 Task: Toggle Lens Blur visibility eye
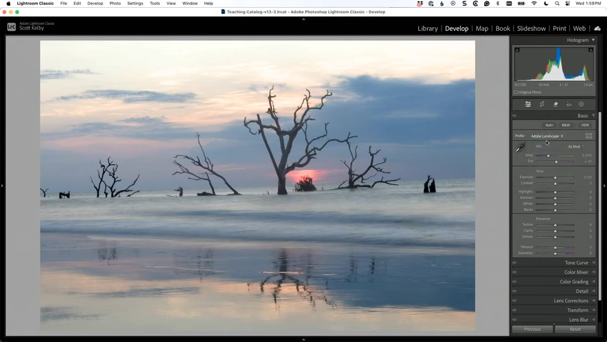click(x=514, y=320)
